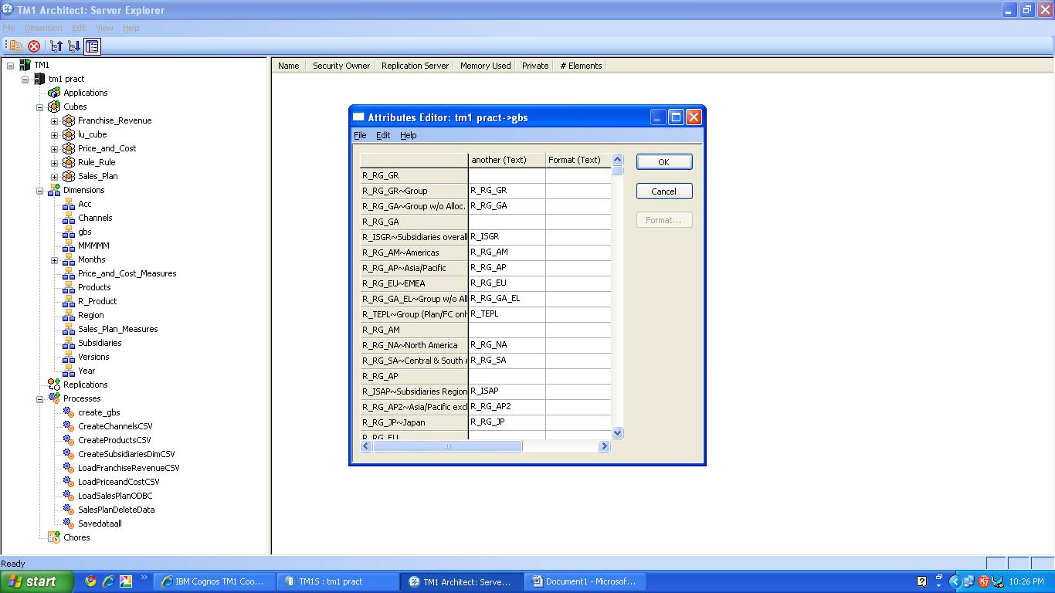1055x593 pixels.
Task: Click the Price_and_Cost cube icon
Action: (69, 148)
